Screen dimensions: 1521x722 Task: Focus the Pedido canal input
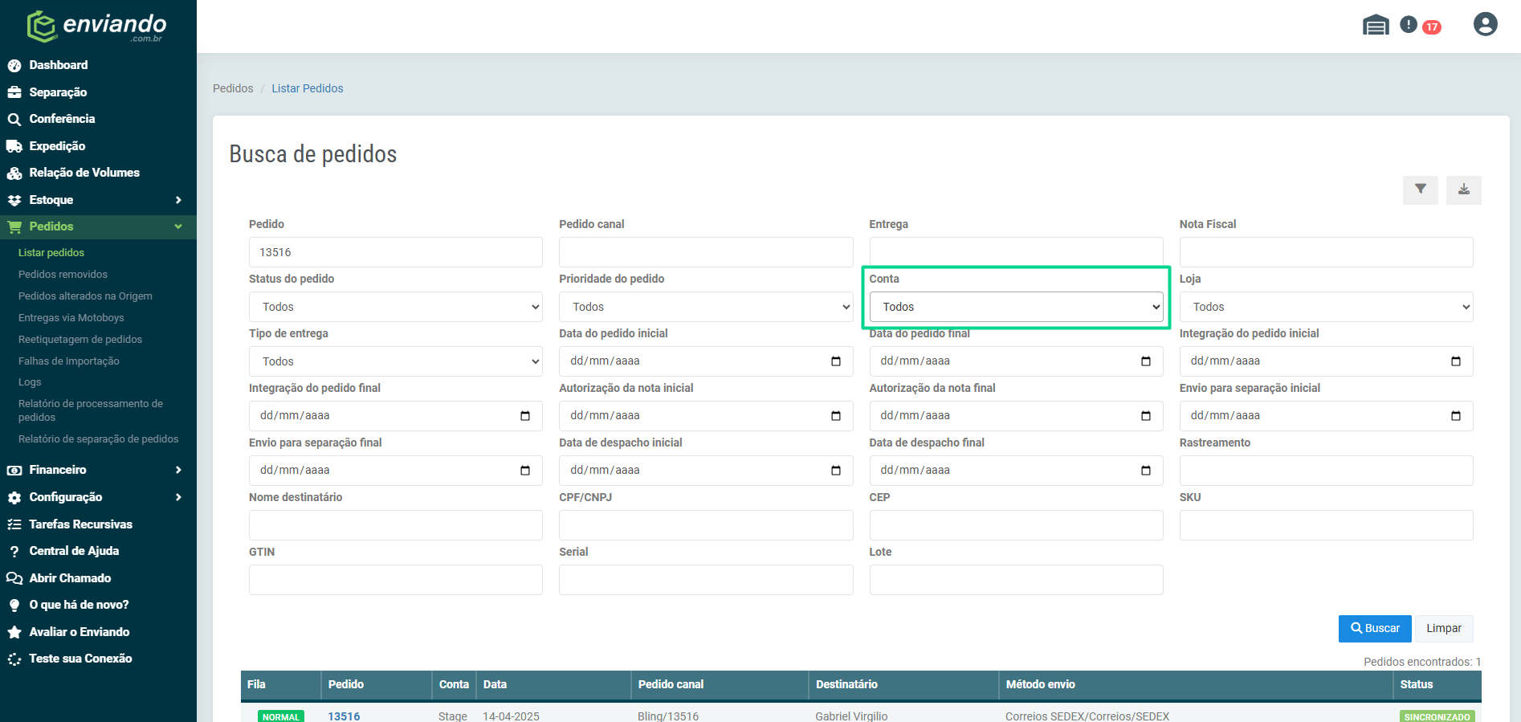click(x=706, y=252)
